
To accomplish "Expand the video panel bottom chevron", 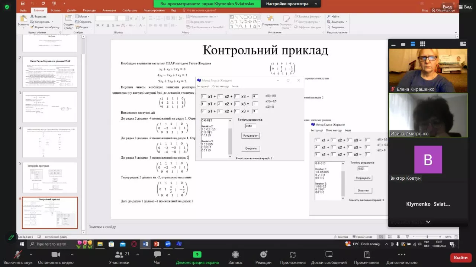I will [x=428, y=222].
